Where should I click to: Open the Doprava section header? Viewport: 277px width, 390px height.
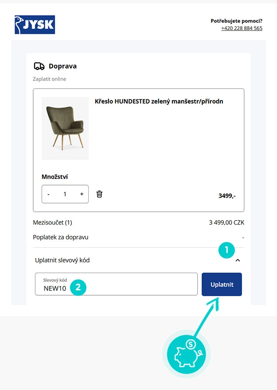tap(65, 66)
